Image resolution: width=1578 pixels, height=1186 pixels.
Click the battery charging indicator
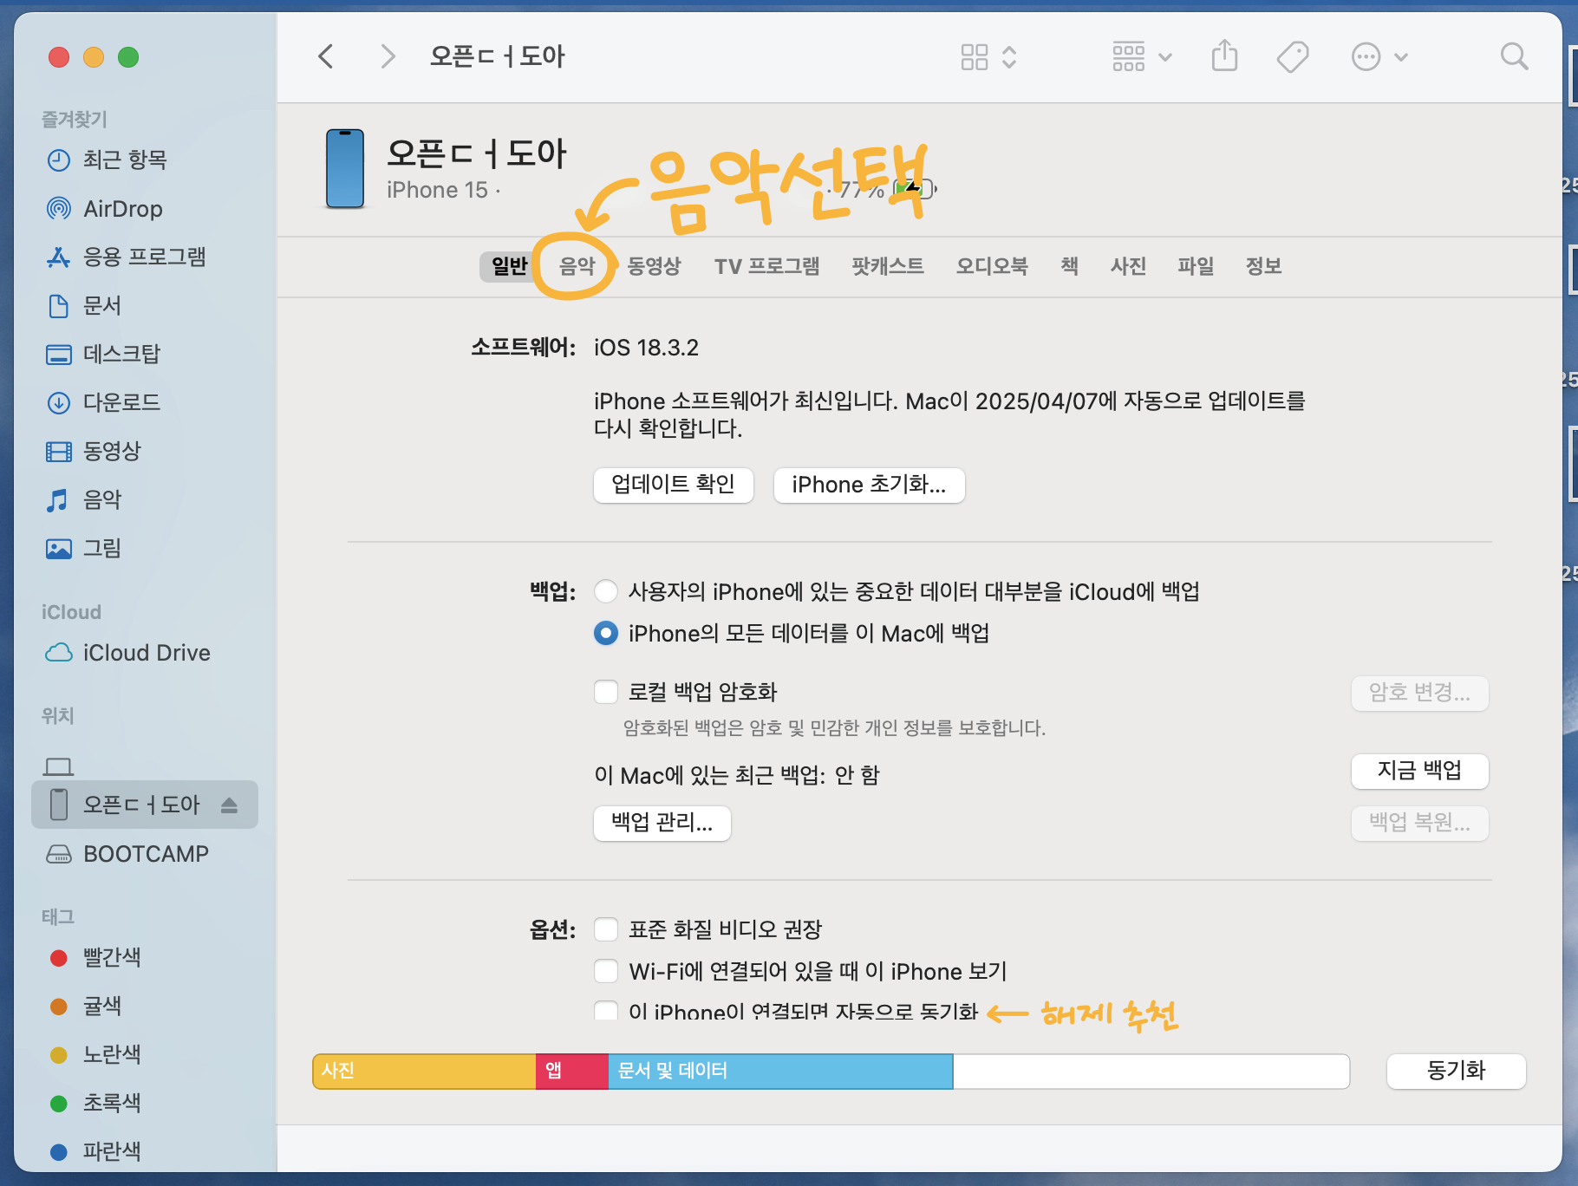click(x=916, y=188)
